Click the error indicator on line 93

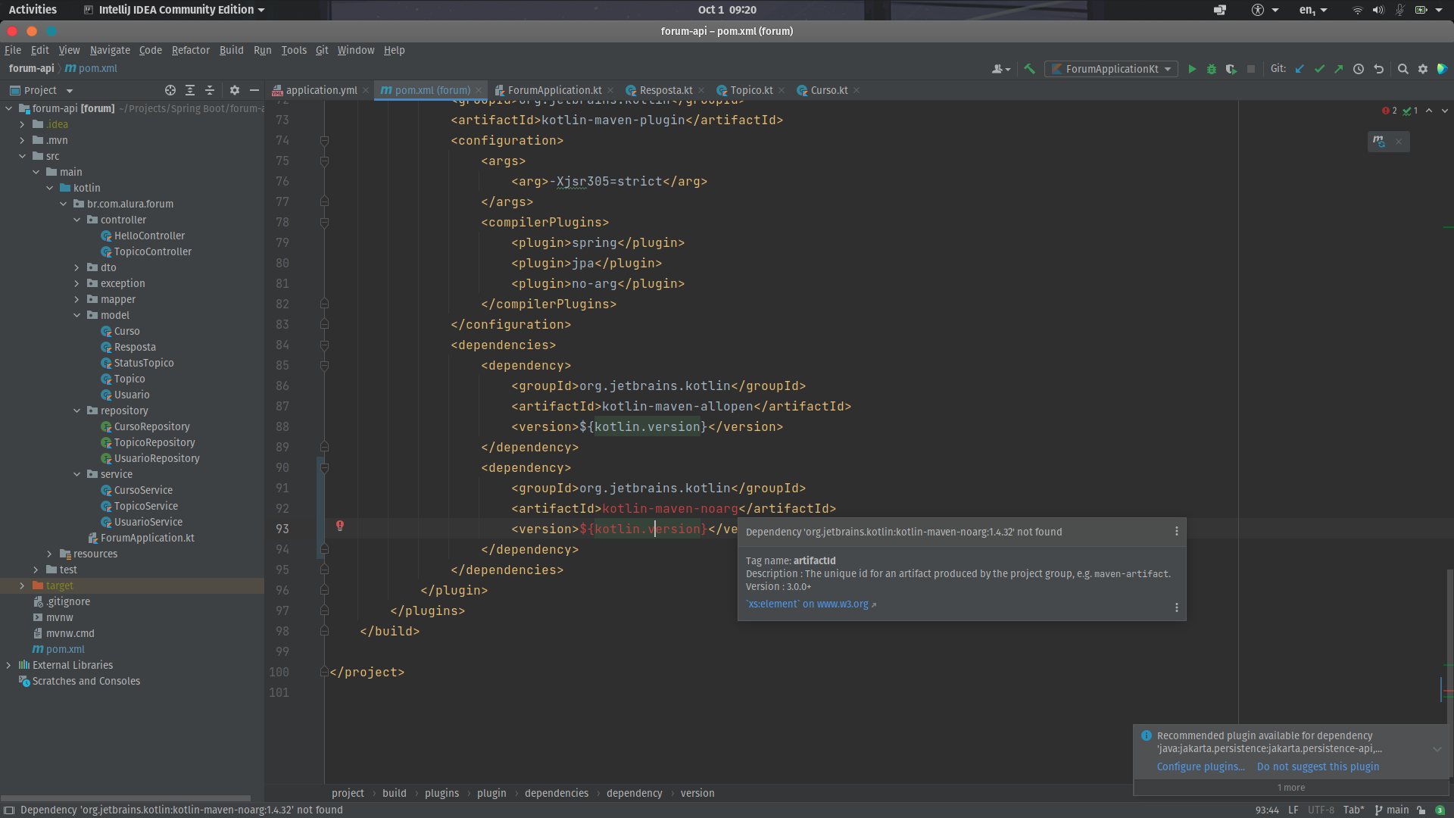pyautogui.click(x=339, y=527)
